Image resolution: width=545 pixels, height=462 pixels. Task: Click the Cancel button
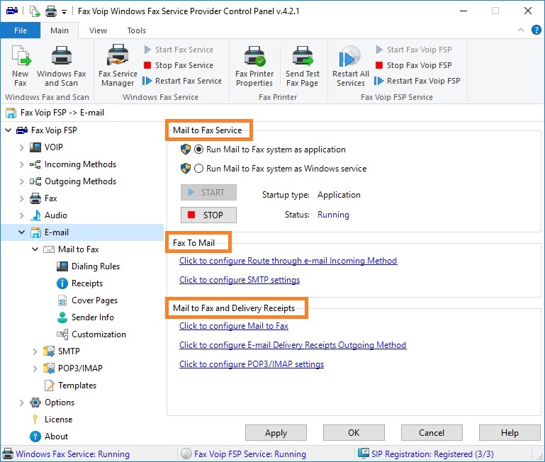[x=432, y=433]
